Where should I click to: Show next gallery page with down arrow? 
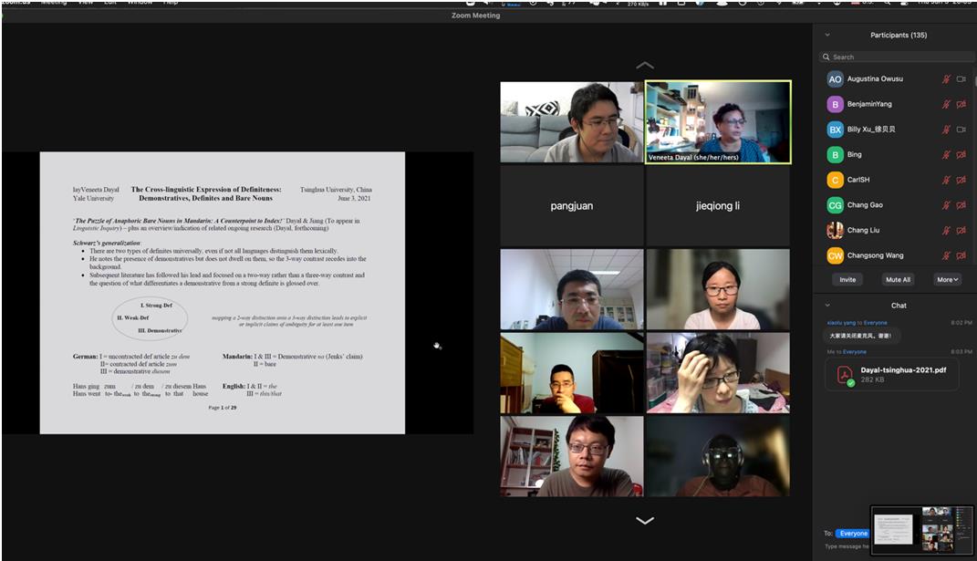pyautogui.click(x=645, y=521)
